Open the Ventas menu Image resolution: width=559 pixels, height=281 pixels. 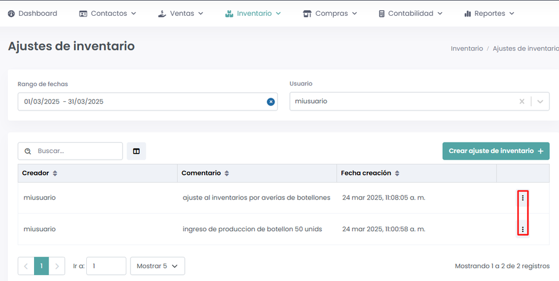click(x=180, y=13)
